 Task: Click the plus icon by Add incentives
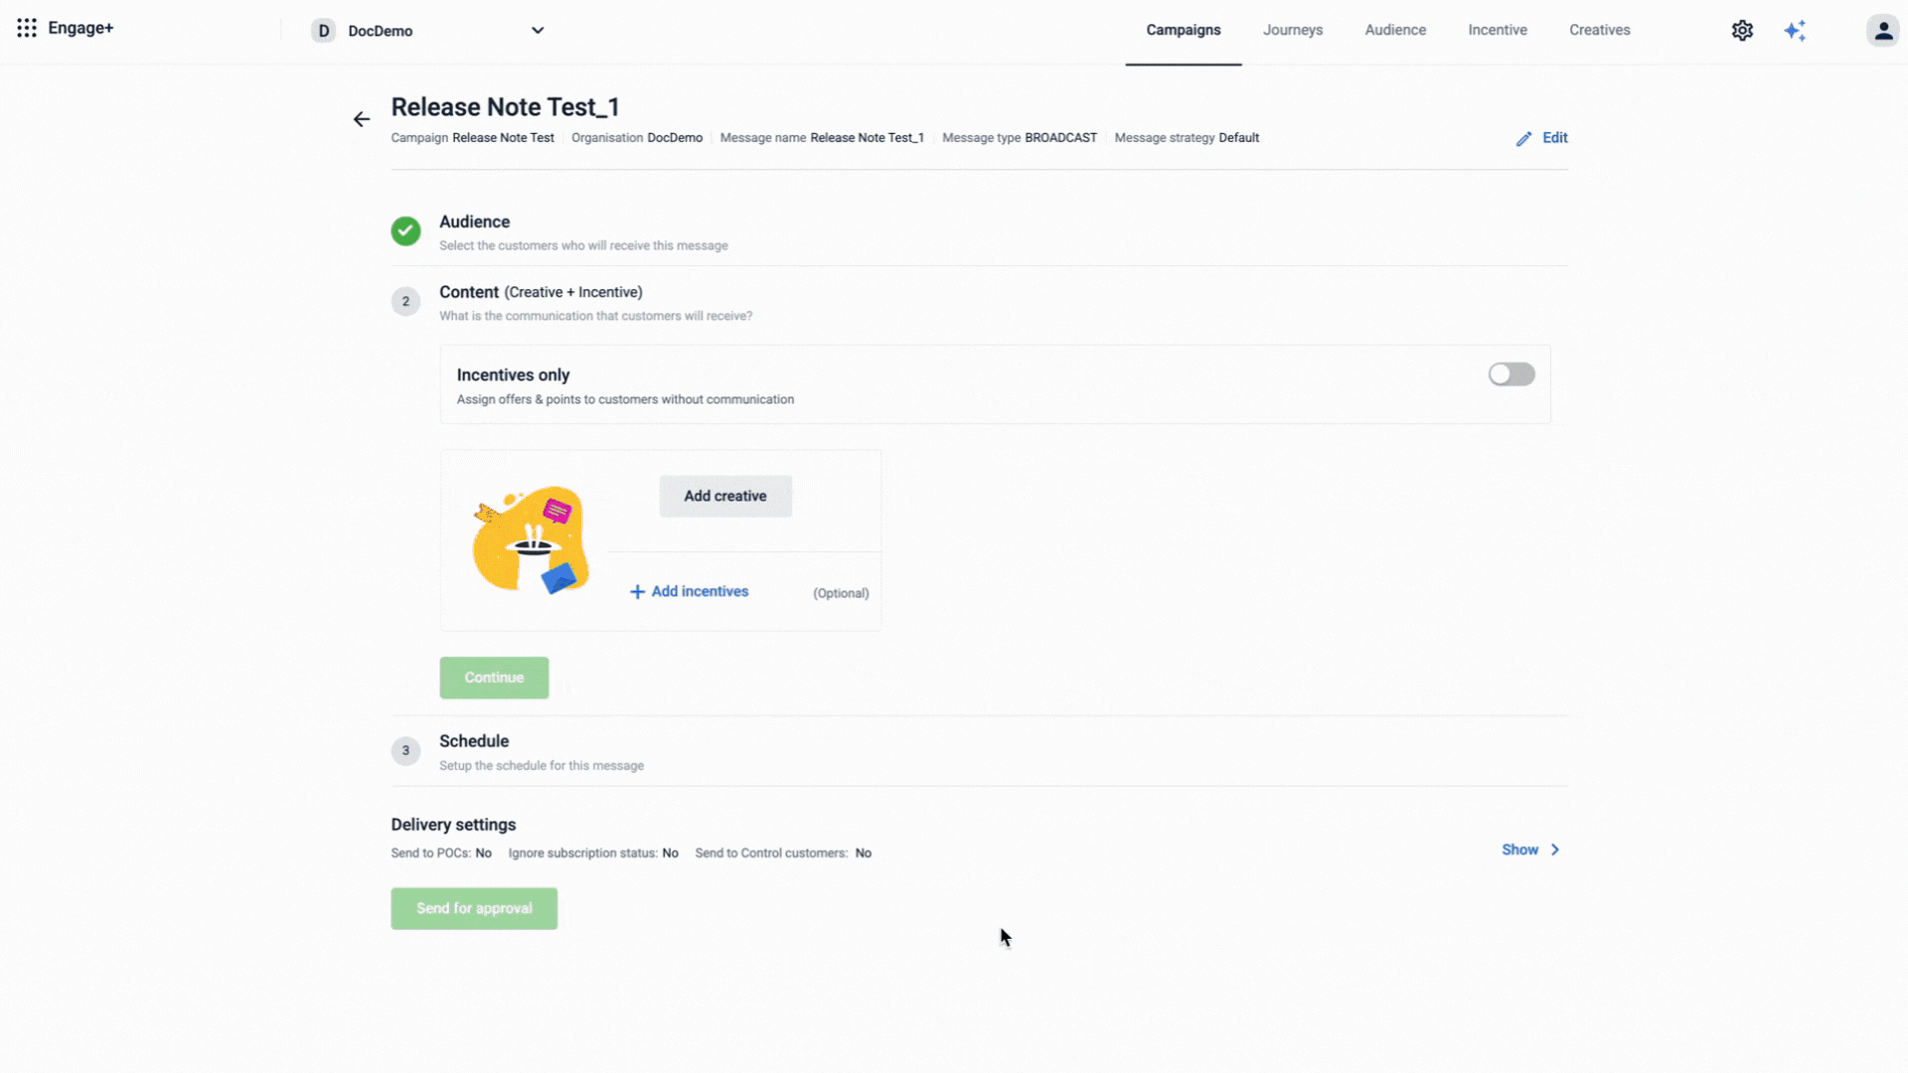[637, 592]
